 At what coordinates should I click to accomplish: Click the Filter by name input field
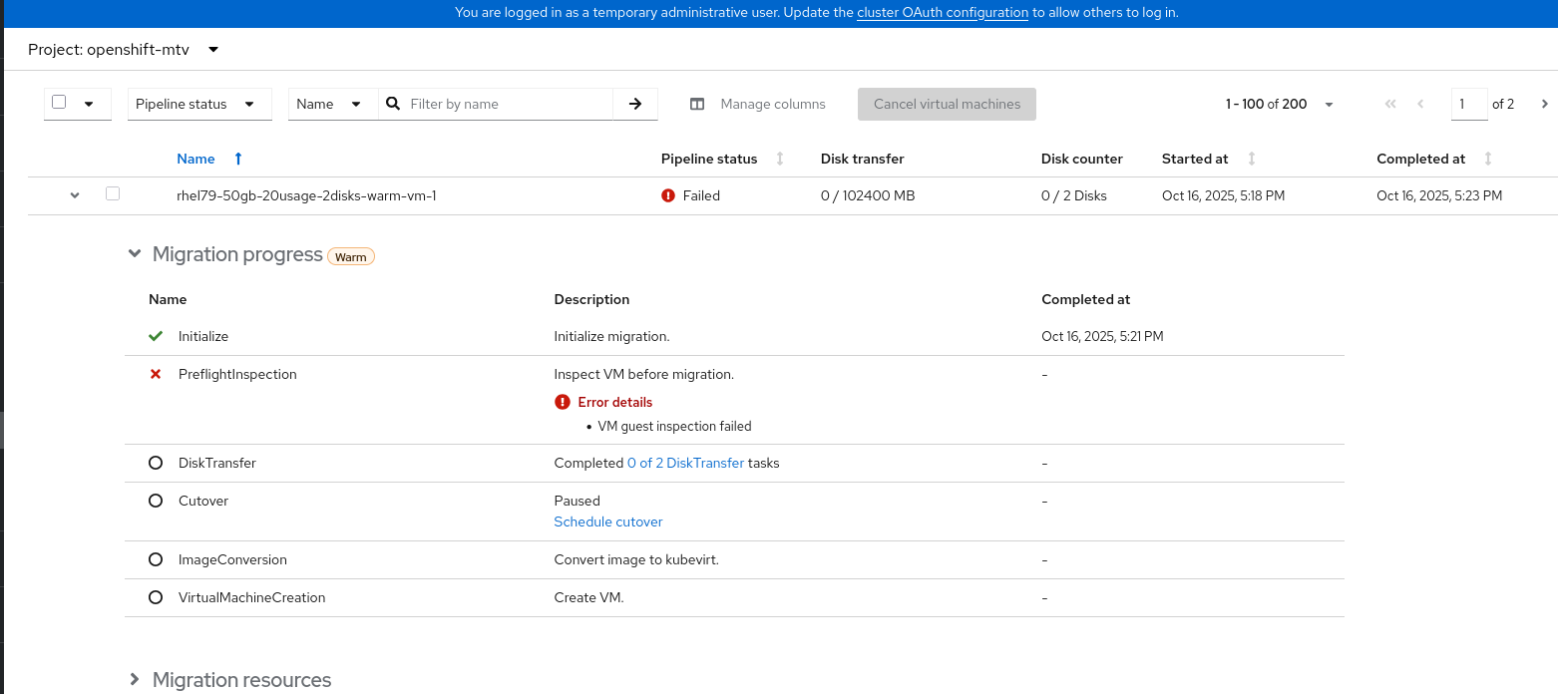point(509,104)
